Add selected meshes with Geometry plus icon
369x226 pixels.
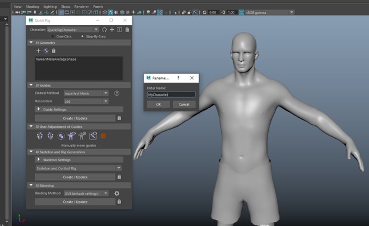click(x=38, y=51)
